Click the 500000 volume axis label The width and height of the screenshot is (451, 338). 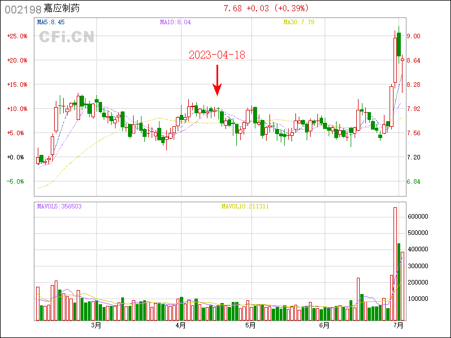[x=418, y=233]
